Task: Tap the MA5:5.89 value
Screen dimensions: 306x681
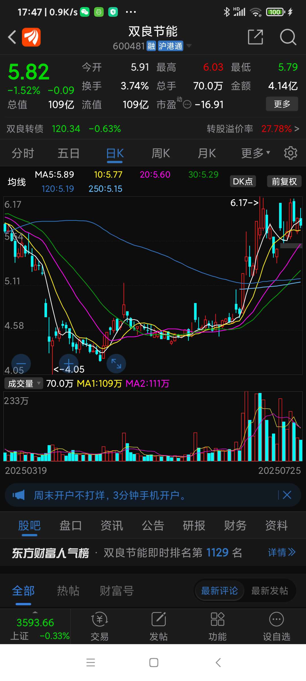Action: 54,175
